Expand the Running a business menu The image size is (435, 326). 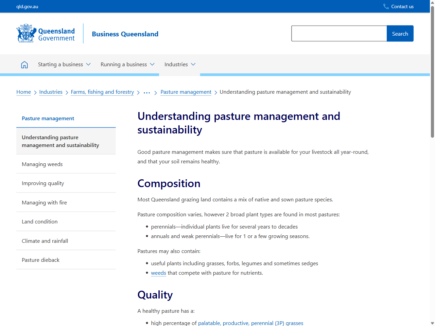[127, 64]
